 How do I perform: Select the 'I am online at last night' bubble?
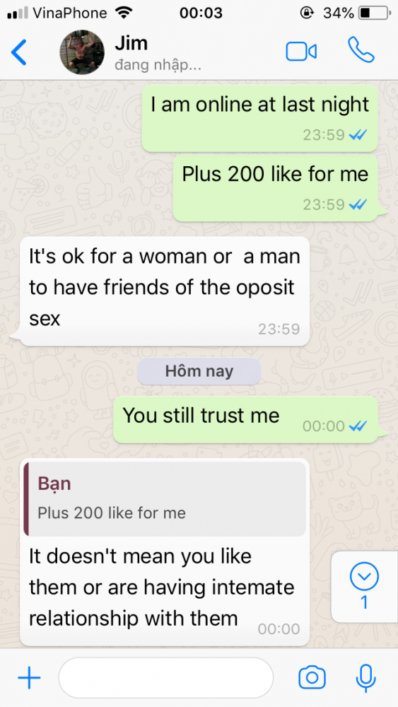[260, 118]
